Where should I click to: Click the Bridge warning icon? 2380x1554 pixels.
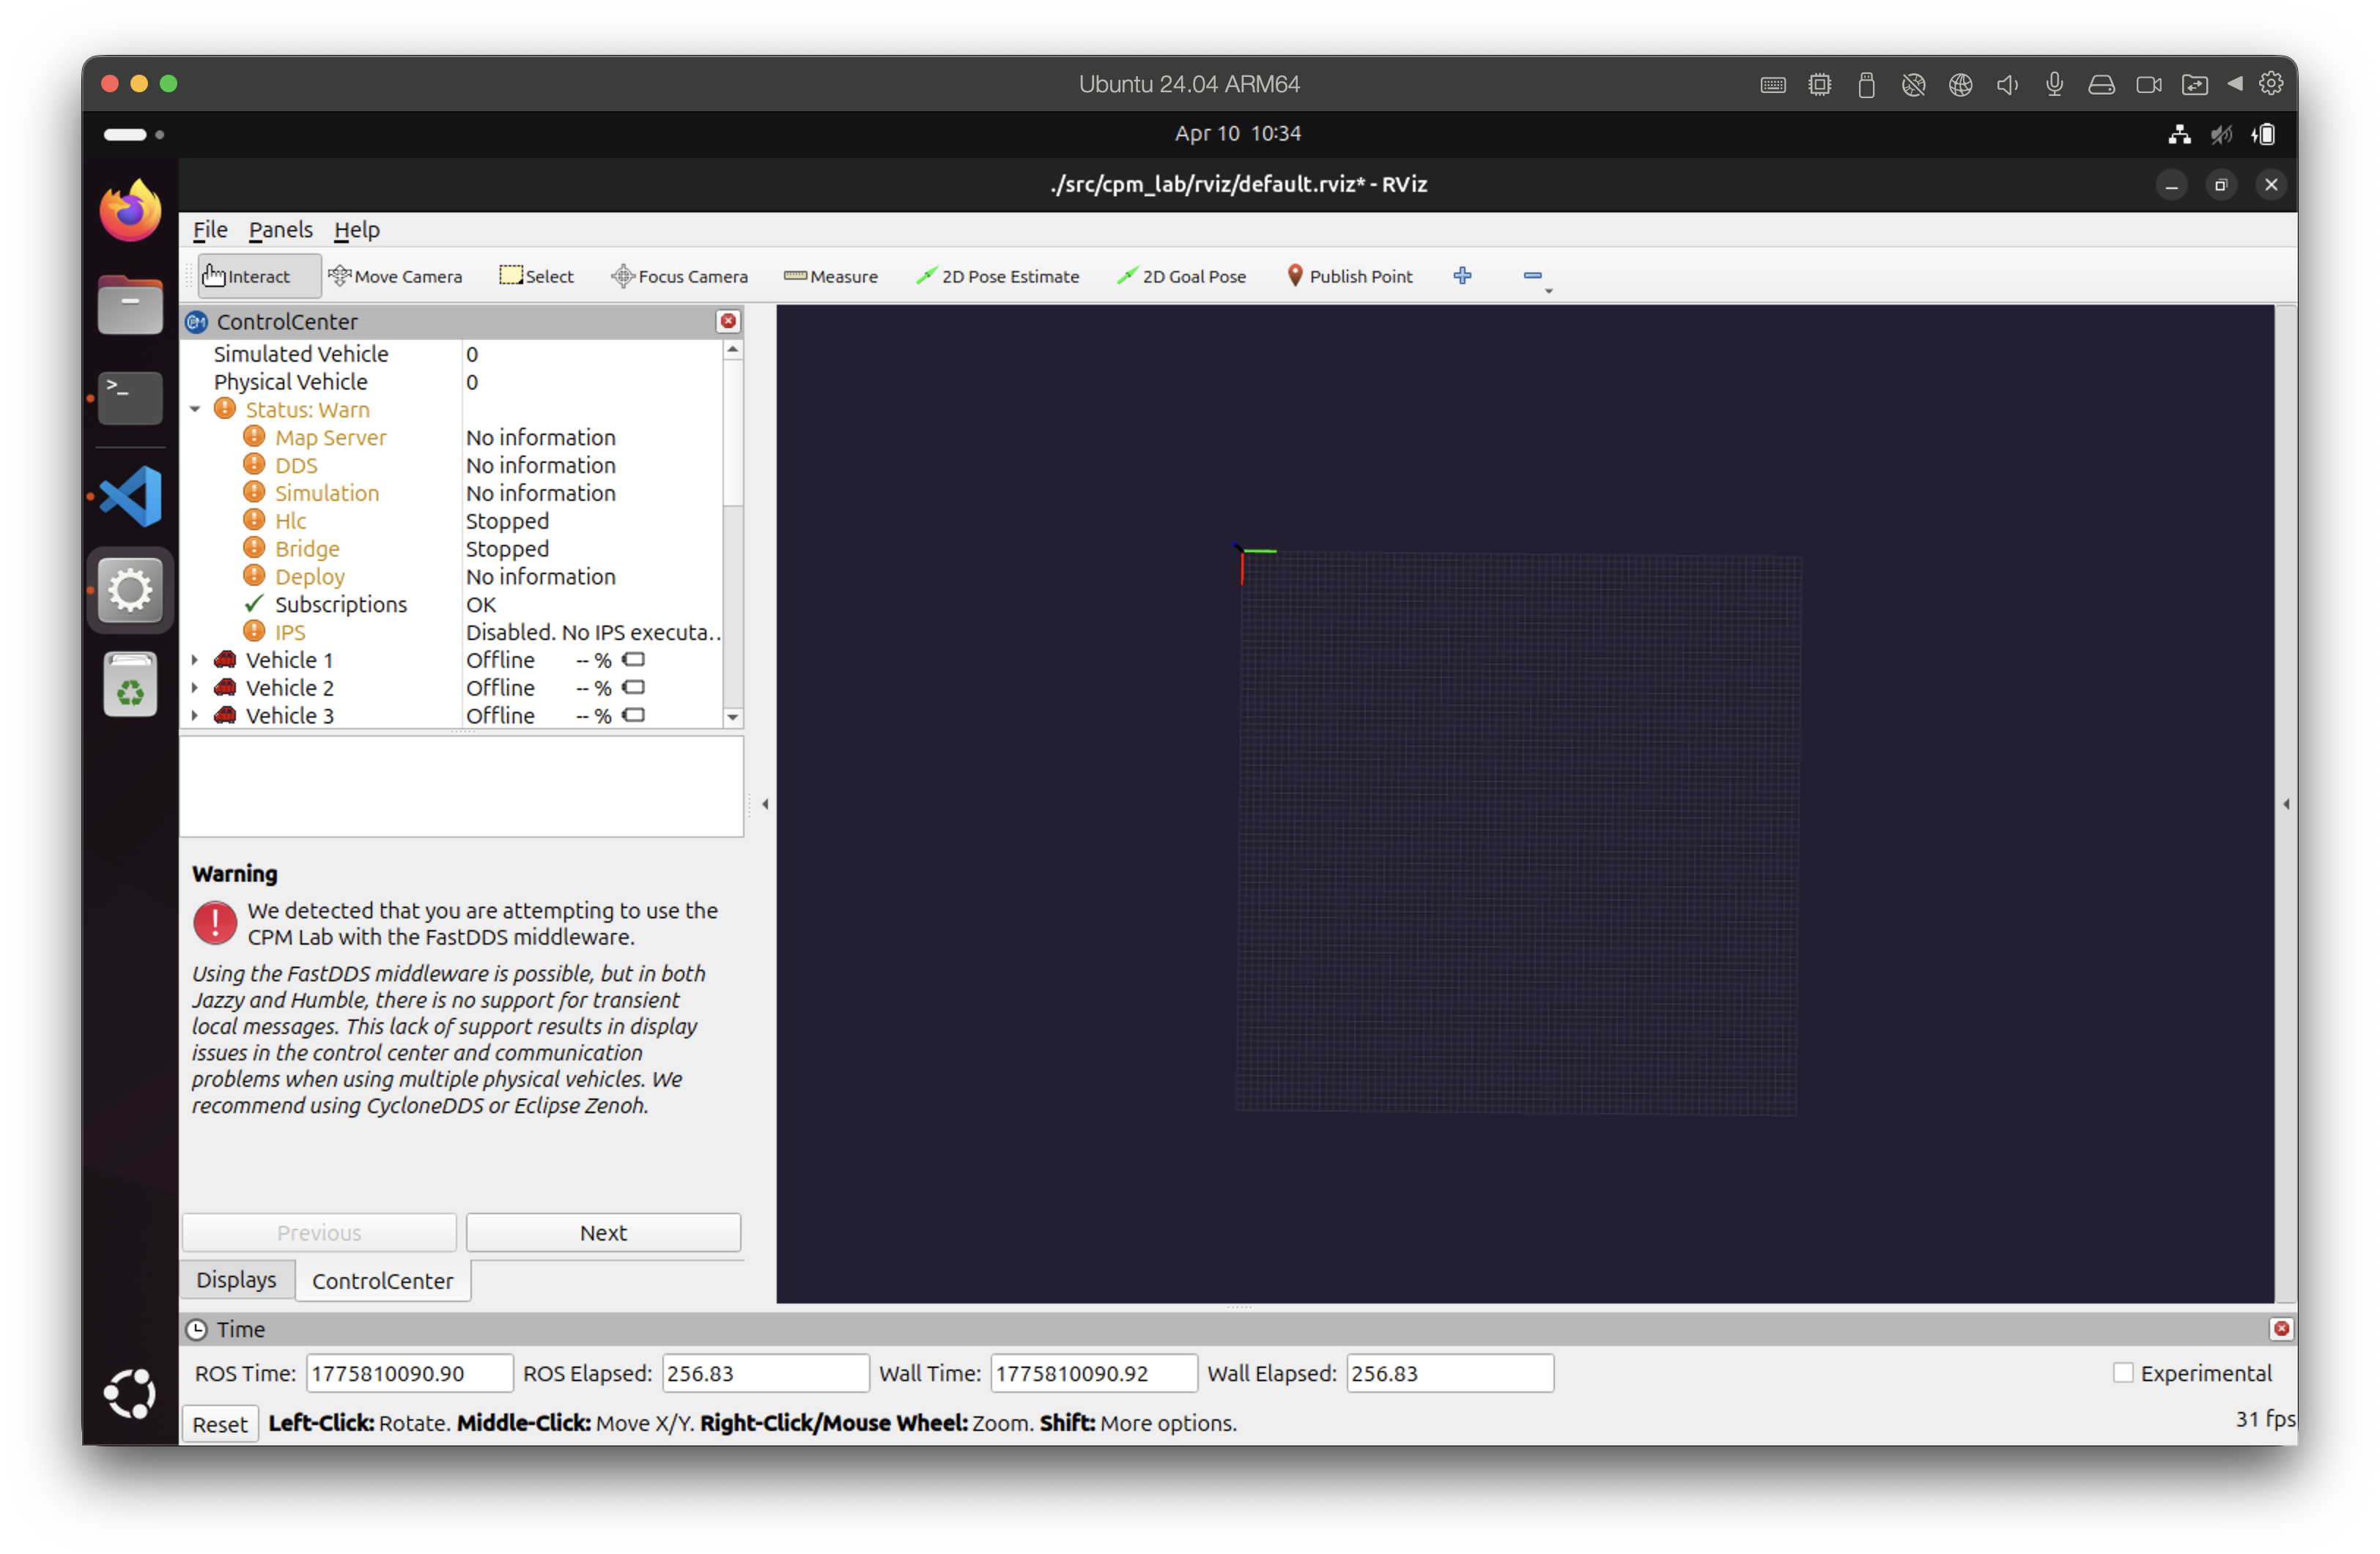pyautogui.click(x=254, y=548)
